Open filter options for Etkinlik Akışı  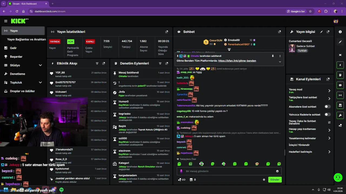(x=97, y=64)
